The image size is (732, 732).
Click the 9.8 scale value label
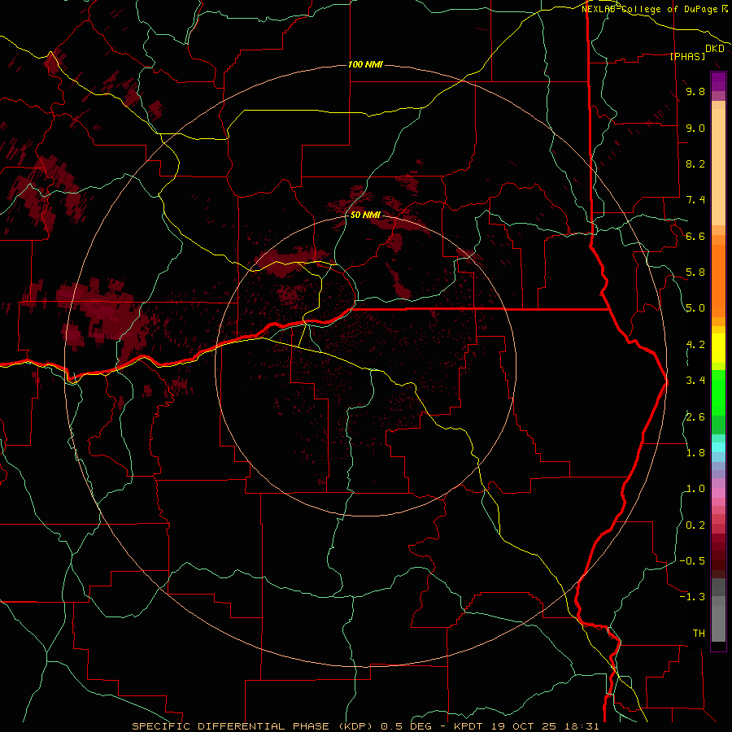point(695,91)
